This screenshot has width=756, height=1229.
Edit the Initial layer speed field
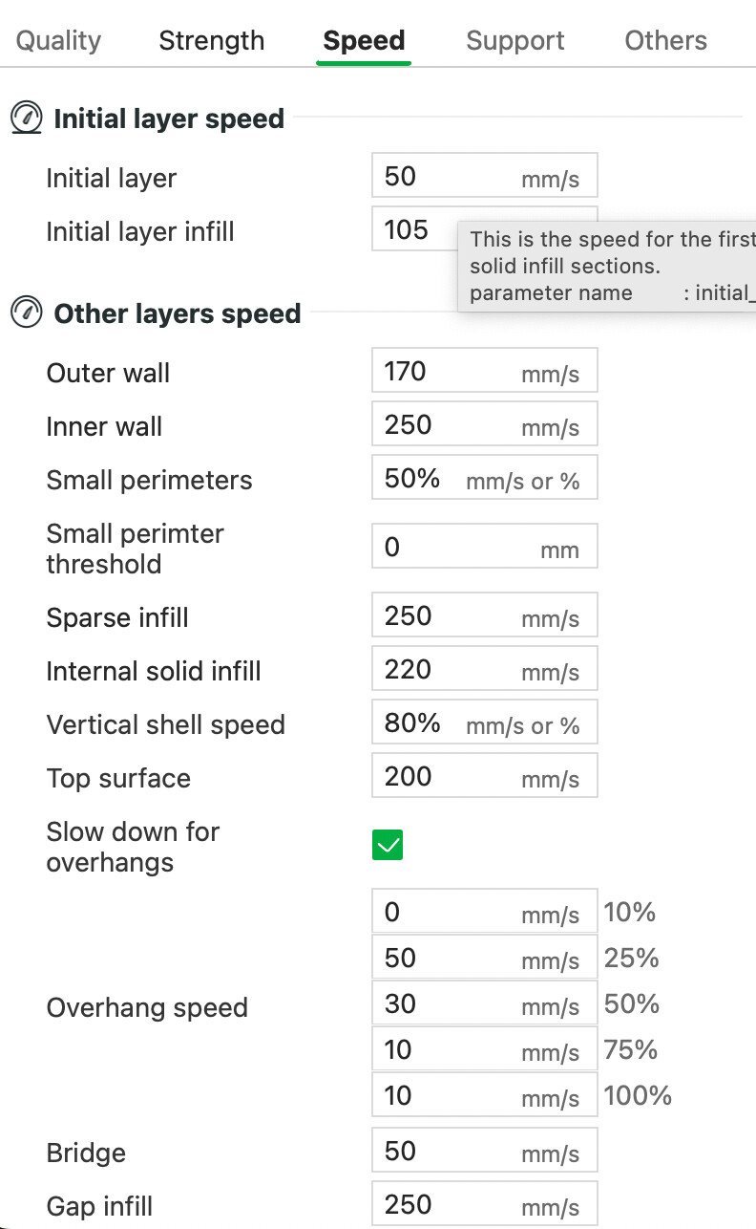(x=485, y=177)
